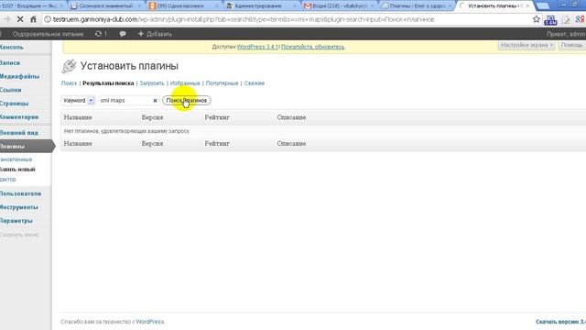The height and width of the screenshot is (330, 586).
Task: Open the Помощь help tab
Action: [572, 45]
